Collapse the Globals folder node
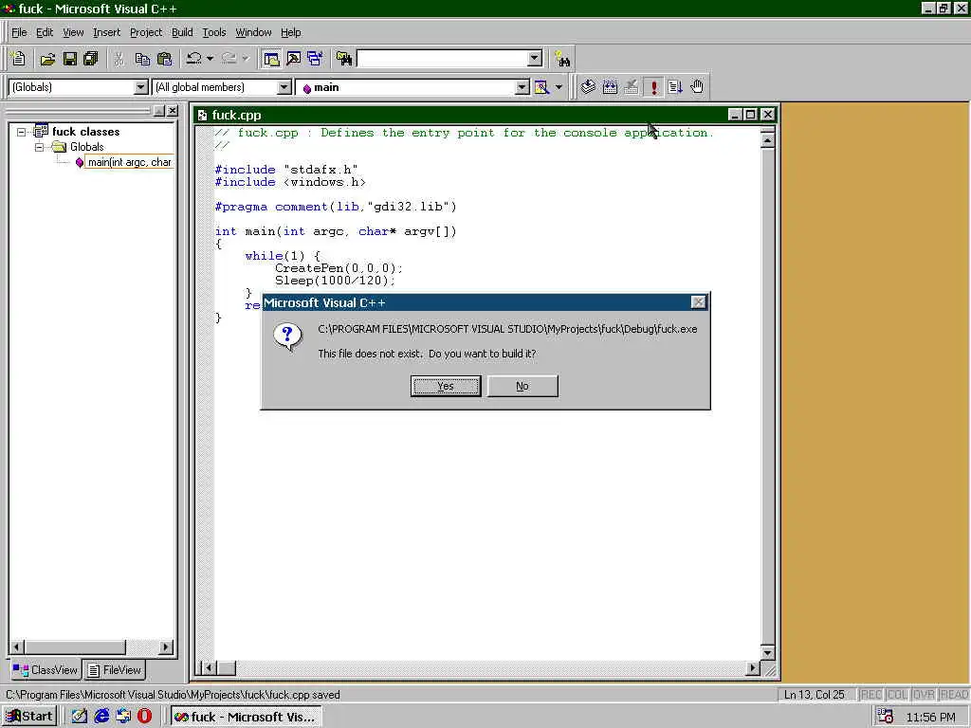 [39, 147]
